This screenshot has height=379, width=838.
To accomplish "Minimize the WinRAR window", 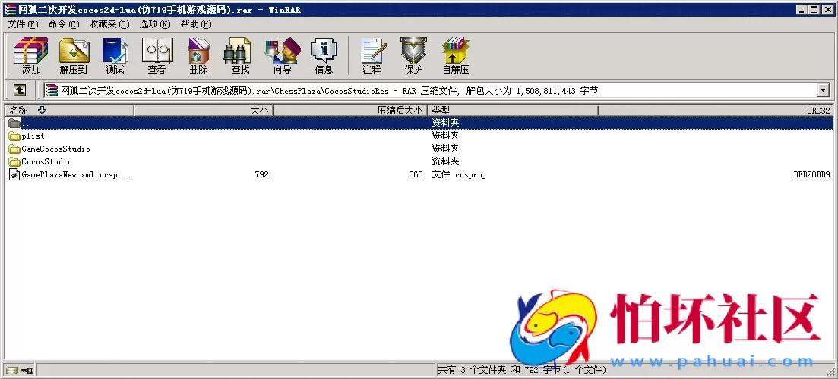I will click(x=801, y=9).
